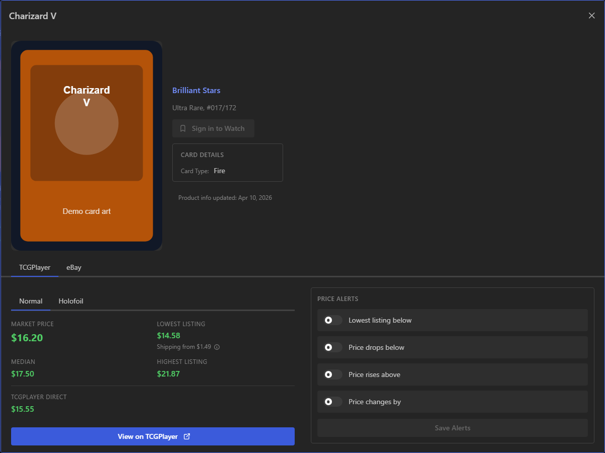Click the $16.20 market price value
This screenshot has width=605, height=453.
pos(27,338)
